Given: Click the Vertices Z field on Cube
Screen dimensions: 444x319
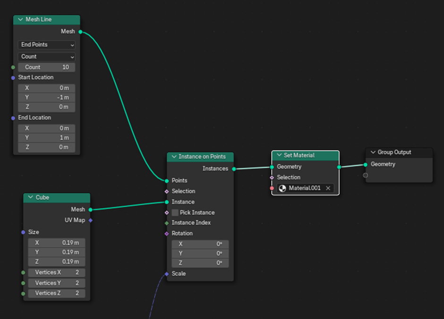Looking at the screenshot, I should (57, 294).
